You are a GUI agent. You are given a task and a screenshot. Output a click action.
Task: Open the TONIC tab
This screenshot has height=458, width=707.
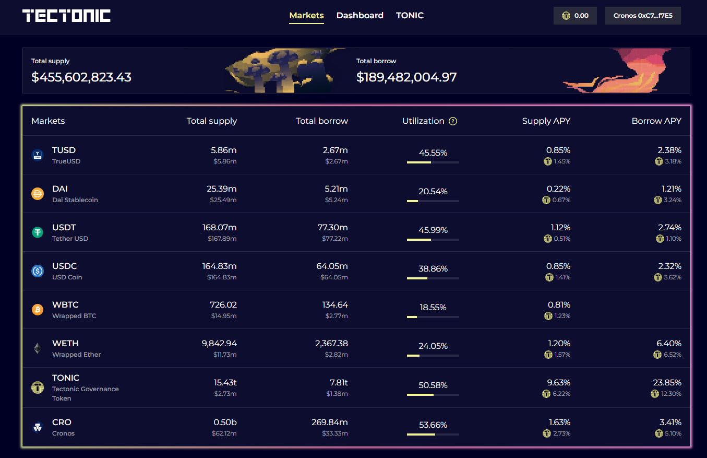click(410, 16)
